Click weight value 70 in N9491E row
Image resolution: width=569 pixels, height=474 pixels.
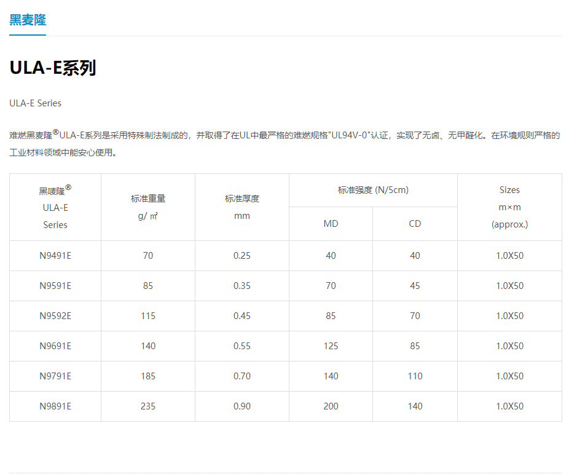coord(148,256)
